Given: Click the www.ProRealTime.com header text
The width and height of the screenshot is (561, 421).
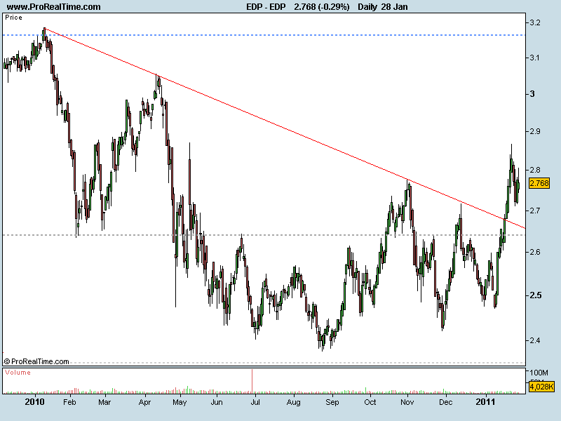Looking at the screenshot, I should click(54, 7).
